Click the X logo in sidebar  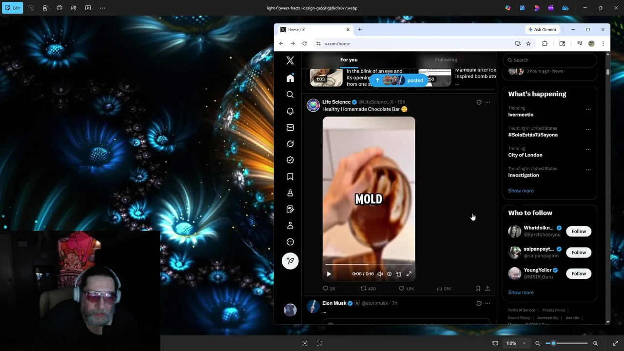(x=290, y=60)
